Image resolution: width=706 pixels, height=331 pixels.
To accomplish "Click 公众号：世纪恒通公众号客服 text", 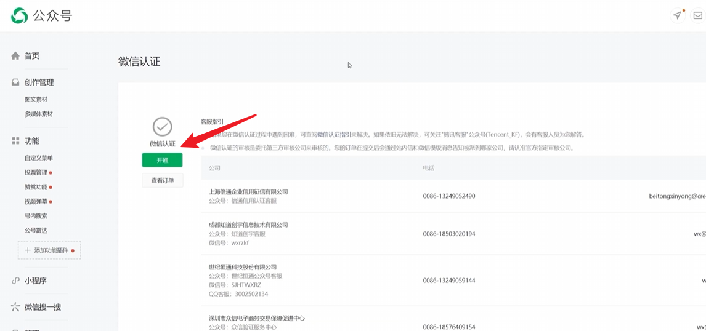I will (245, 276).
